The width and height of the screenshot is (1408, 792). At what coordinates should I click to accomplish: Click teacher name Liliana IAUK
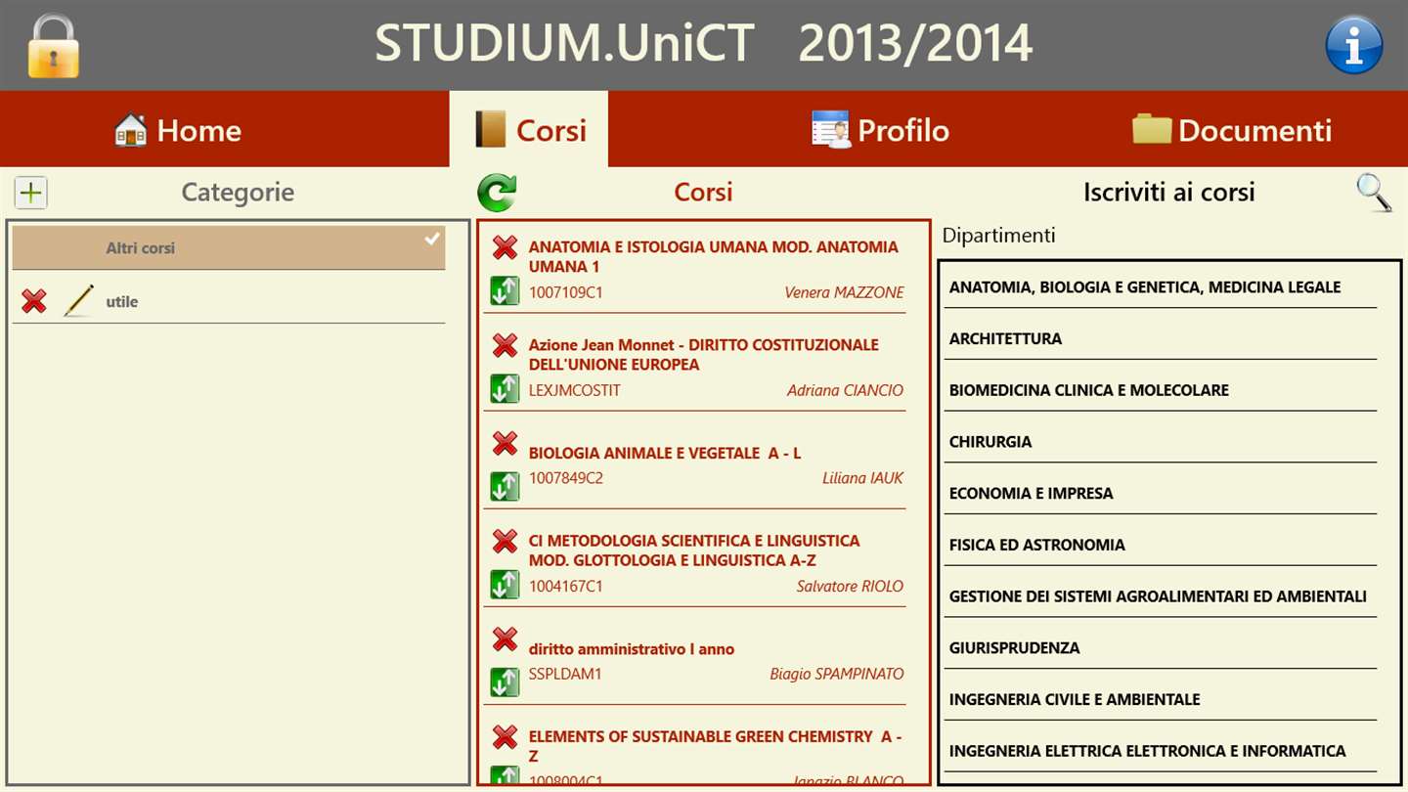(x=862, y=478)
